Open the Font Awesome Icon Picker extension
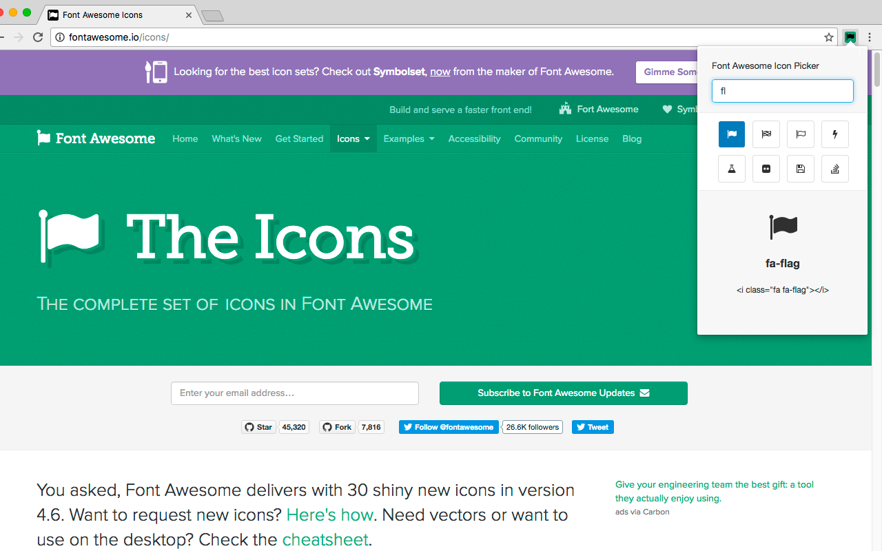Screen dimensions: 882x551 click(x=850, y=37)
